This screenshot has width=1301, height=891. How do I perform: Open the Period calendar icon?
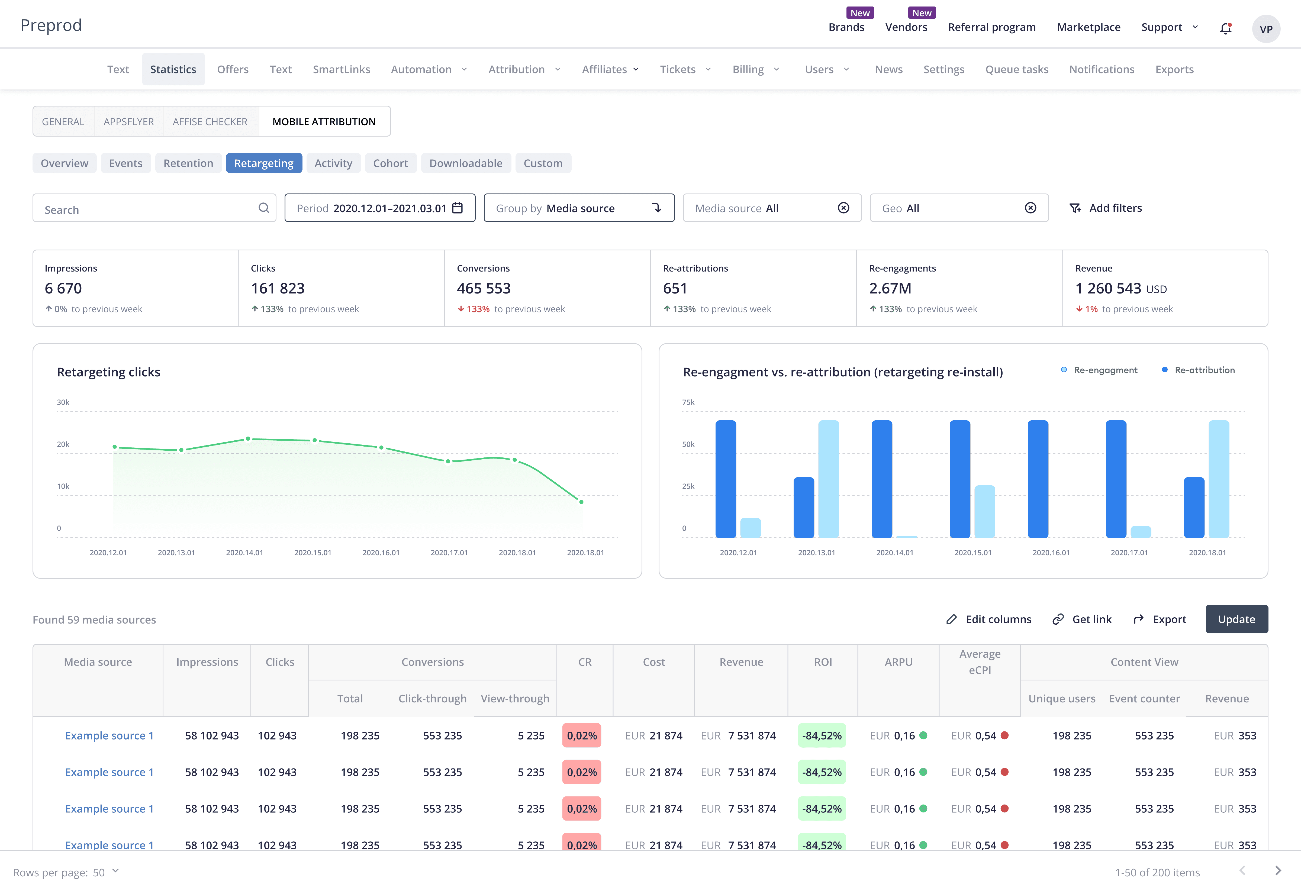click(457, 208)
